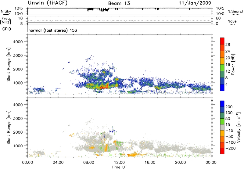The image size is (244, 169).
Task: Click the 'Nave' legend label
Action: (232, 21)
